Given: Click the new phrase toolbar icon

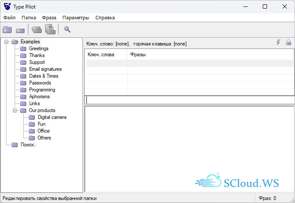Looking at the screenshot, I should pyautogui.click(x=20, y=30).
